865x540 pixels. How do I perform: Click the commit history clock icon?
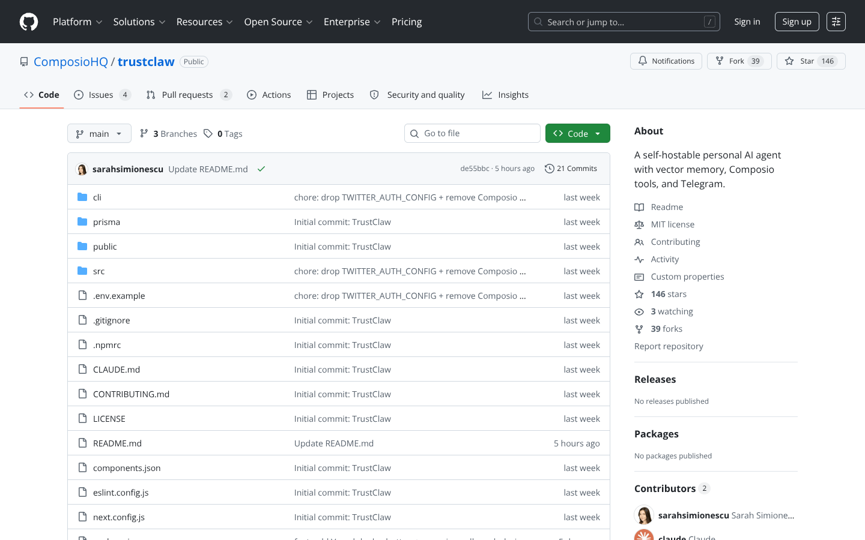coord(549,169)
